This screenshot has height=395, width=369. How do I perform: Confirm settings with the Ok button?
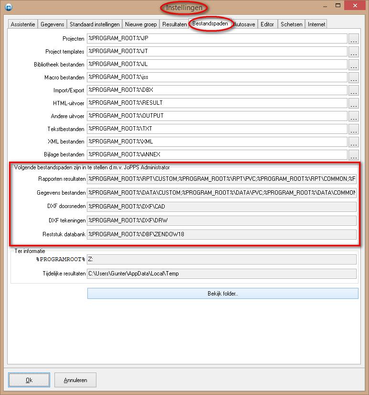click(x=29, y=380)
